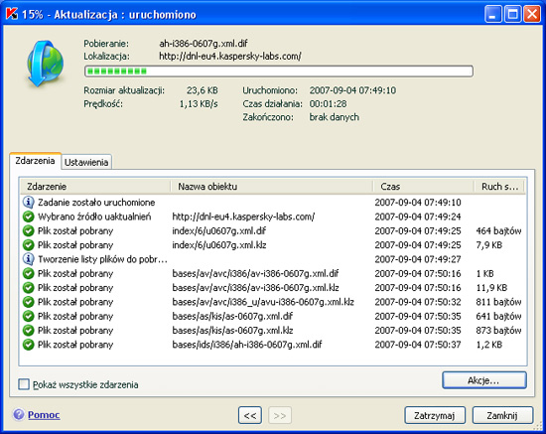Viewport: 546px width, 434px height.
Task: Switch to the Zdarzenia tab
Action: point(35,161)
